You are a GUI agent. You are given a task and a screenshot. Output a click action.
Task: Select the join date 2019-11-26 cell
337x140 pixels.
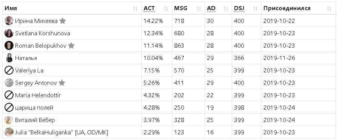coord(279,58)
